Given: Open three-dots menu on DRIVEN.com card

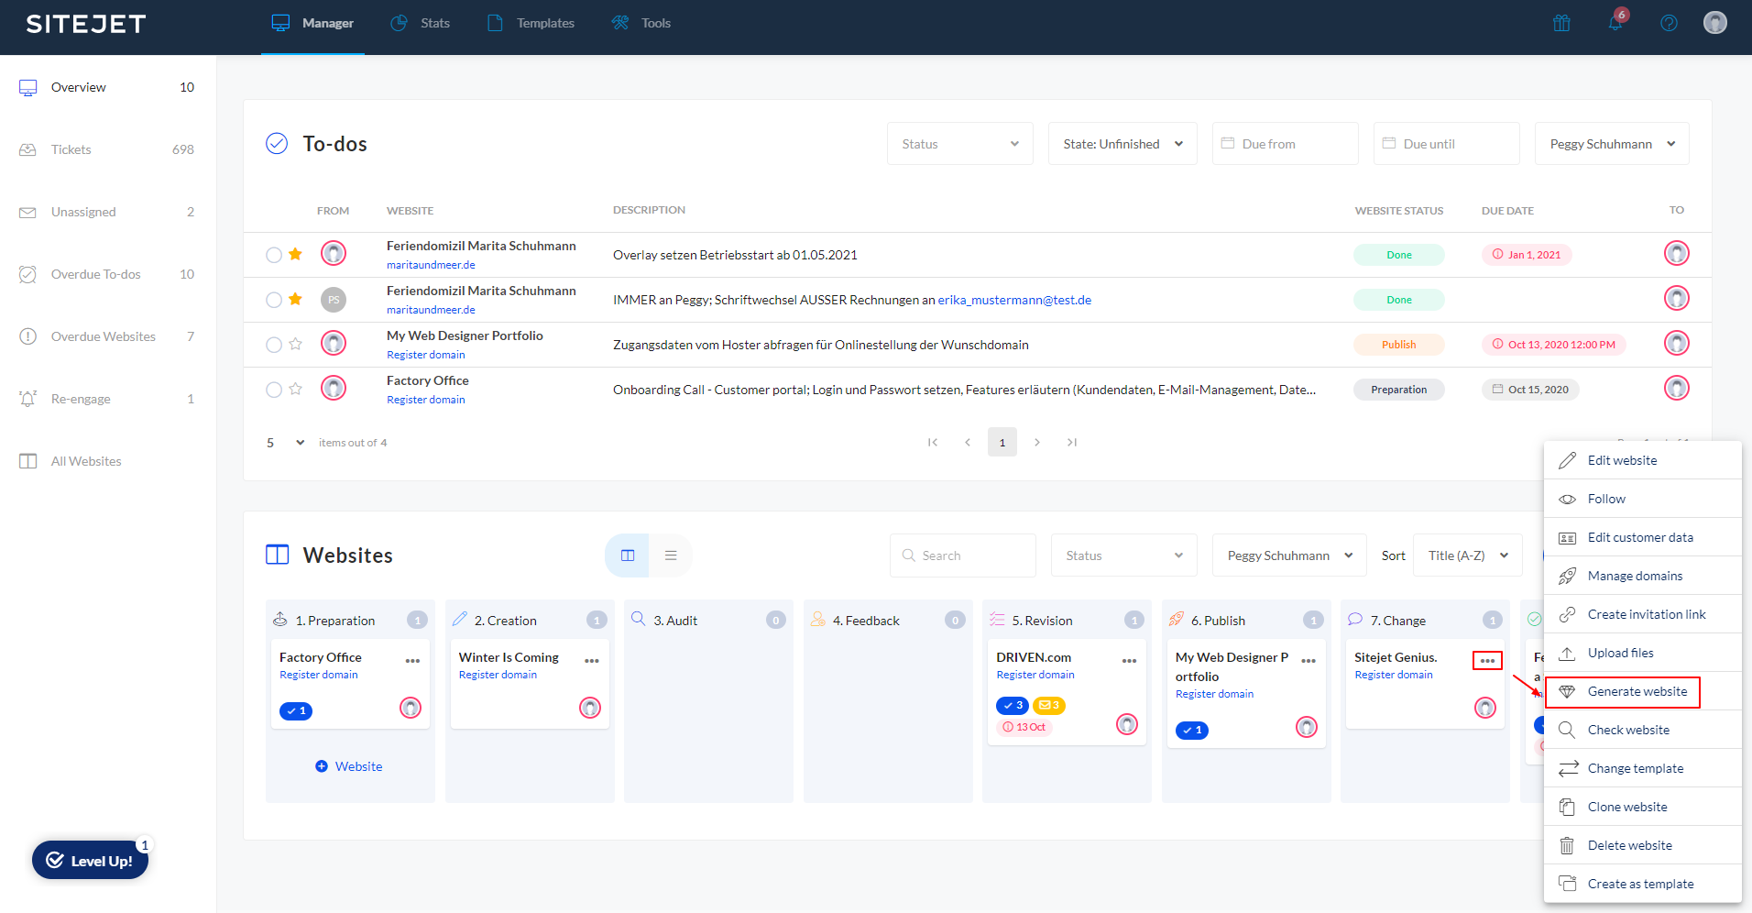Looking at the screenshot, I should click(x=1129, y=661).
